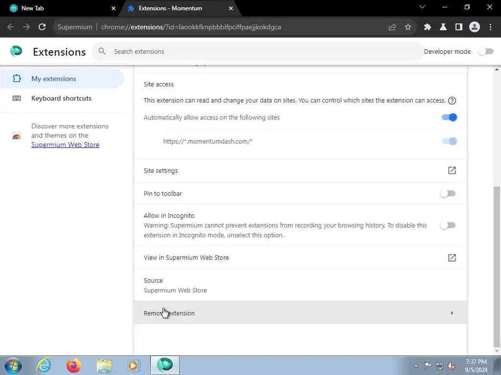Bookmark this page with the star icon
Screen dimensions: 501x375
pos(408,27)
